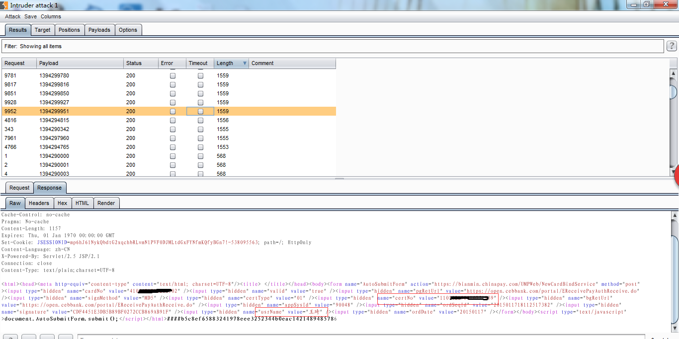Image resolution: width=679 pixels, height=339 pixels.
Task: Switch response view to Headers tab
Action: (x=39, y=203)
